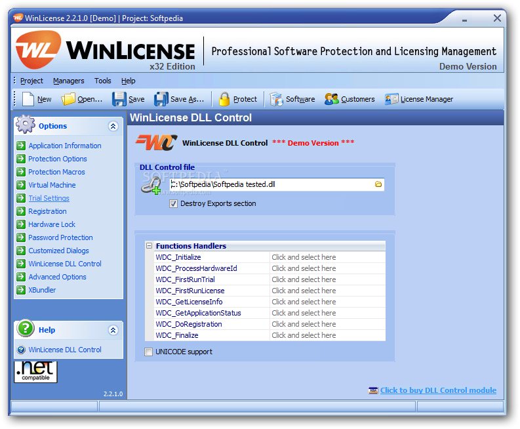Image resolution: width=520 pixels, height=429 pixels.
Task: Click the card icon beside buy DLL link
Action: pyautogui.click(x=373, y=390)
